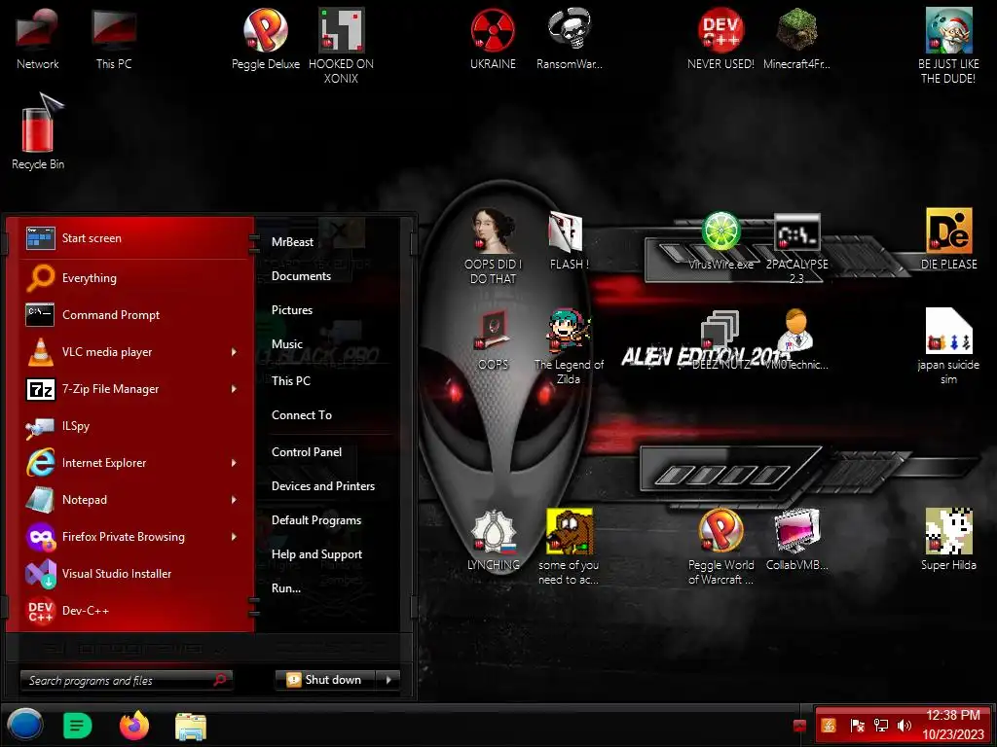Viewport: 997px width, 747px height.
Task: Expand 7-Zip File Manager submenu arrow
Action: tap(234, 389)
